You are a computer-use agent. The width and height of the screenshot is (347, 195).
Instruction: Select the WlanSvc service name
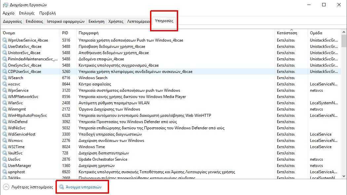[15, 103]
